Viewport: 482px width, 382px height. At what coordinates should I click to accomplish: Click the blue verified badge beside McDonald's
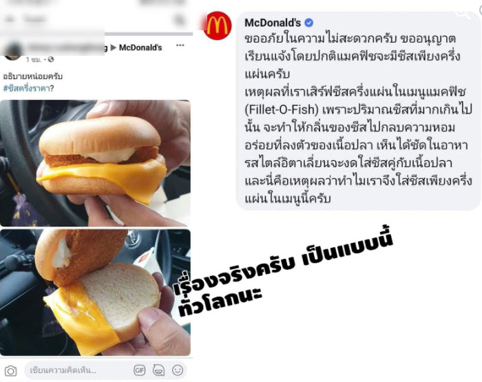[309, 23]
